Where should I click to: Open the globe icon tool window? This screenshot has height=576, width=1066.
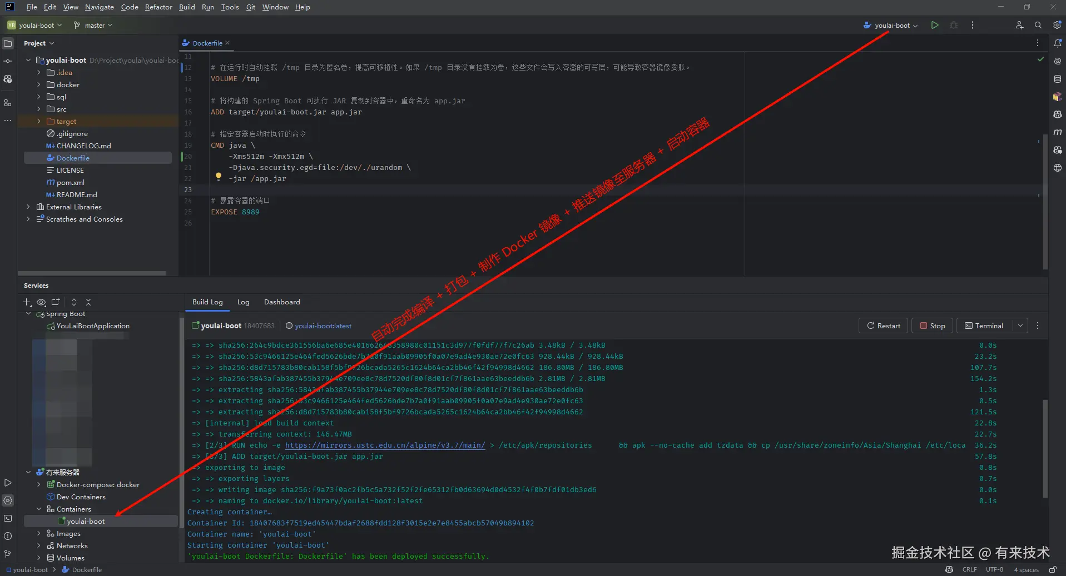point(1058,168)
